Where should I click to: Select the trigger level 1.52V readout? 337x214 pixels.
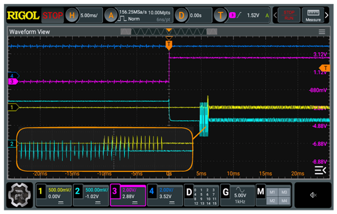point(253,15)
